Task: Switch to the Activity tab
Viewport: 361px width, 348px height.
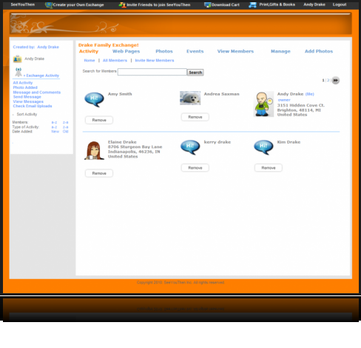Action: [x=89, y=51]
